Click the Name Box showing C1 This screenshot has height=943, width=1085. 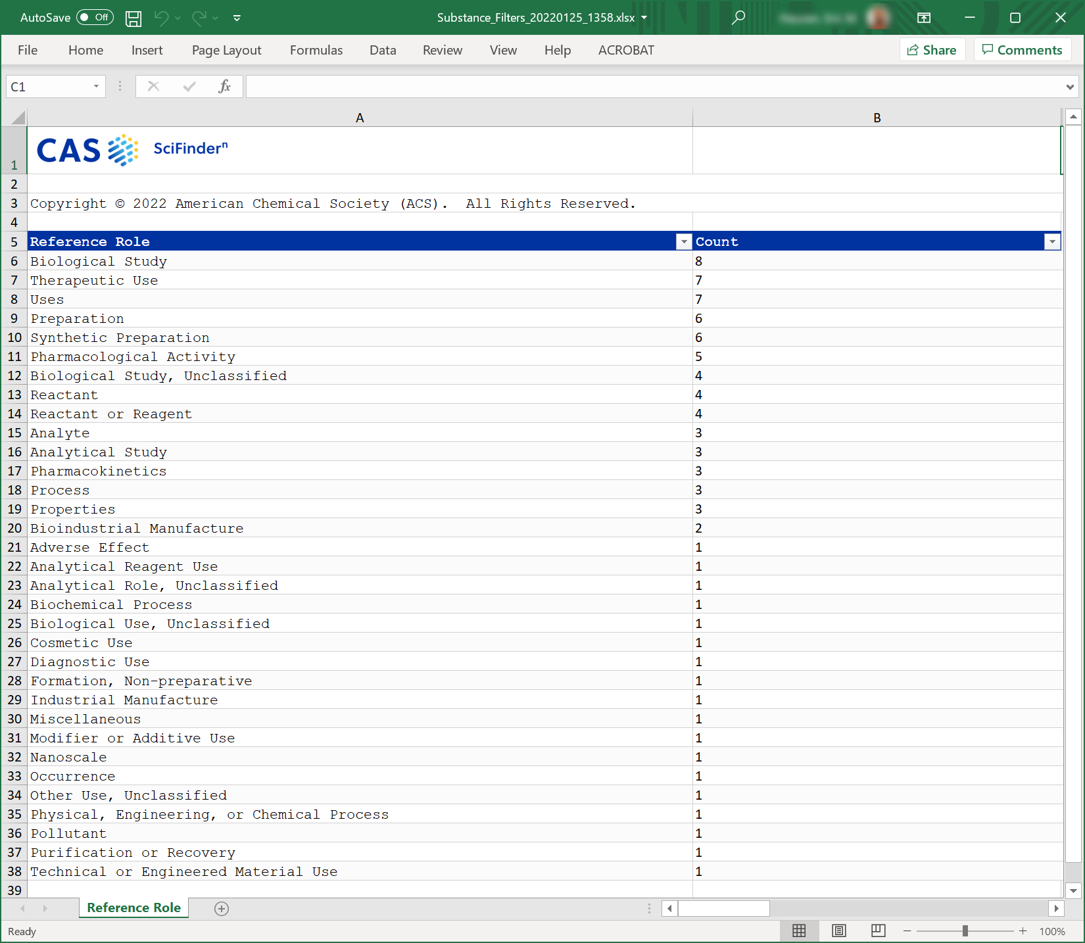47,87
